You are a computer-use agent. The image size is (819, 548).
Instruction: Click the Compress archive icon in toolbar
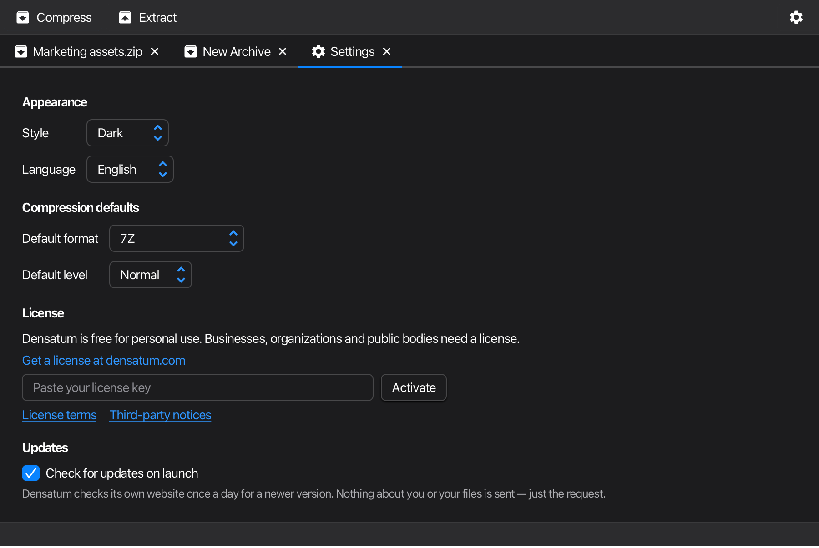click(x=23, y=17)
